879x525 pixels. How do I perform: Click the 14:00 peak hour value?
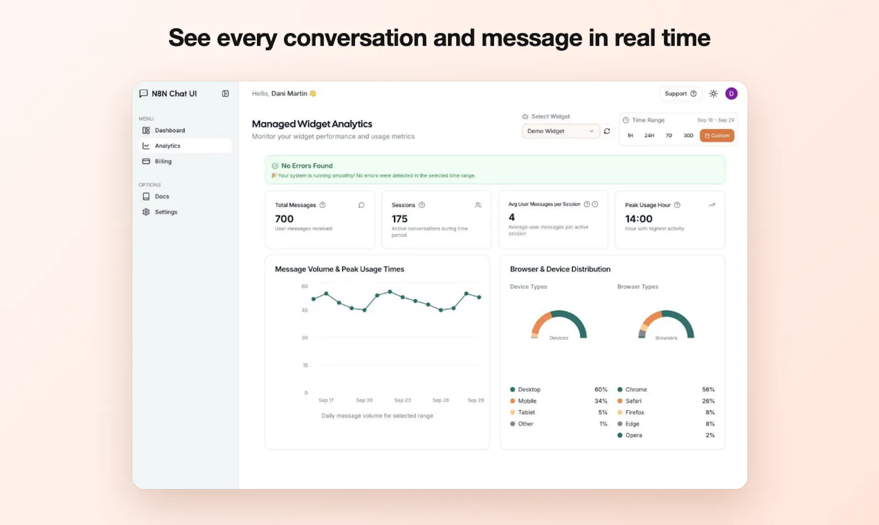click(638, 219)
